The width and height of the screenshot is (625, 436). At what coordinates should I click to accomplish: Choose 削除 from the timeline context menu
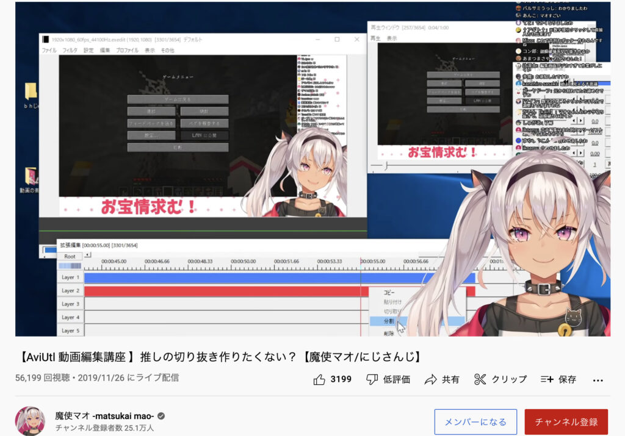(x=389, y=333)
